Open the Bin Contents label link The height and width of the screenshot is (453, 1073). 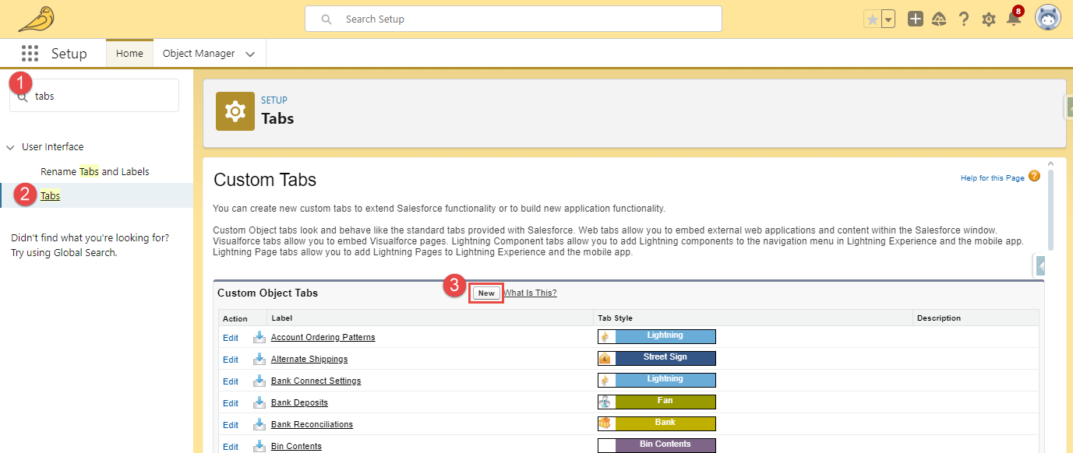[296, 447]
